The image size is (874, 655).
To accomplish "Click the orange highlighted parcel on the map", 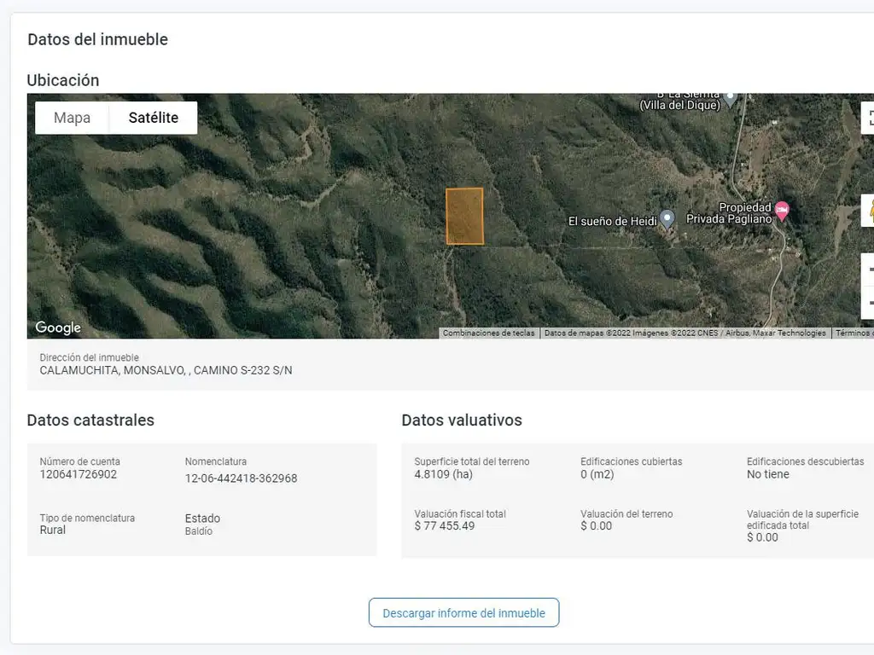I will [x=464, y=217].
